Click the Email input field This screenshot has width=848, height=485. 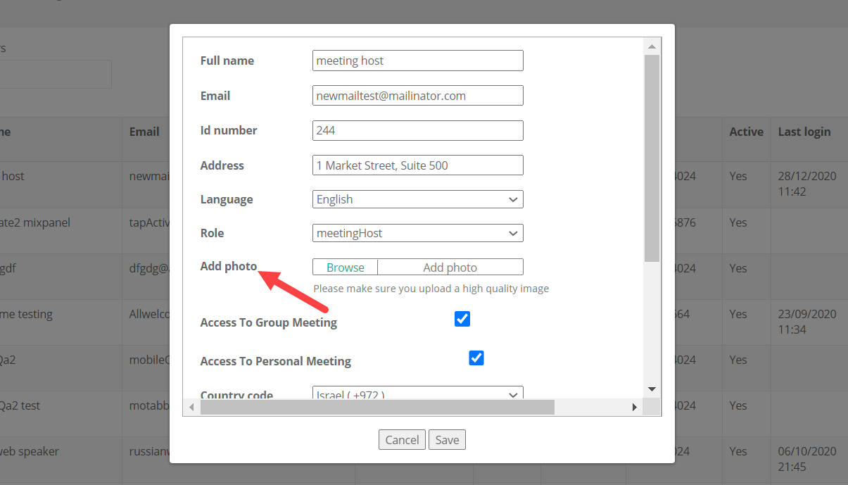[x=417, y=96]
